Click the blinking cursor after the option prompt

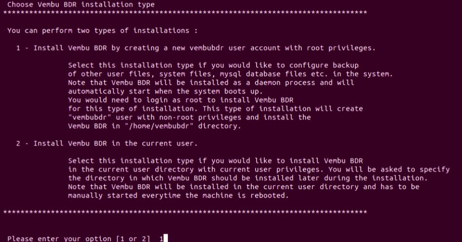point(166,238)
